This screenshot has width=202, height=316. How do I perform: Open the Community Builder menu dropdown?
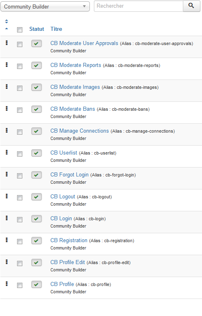point(45,6)
